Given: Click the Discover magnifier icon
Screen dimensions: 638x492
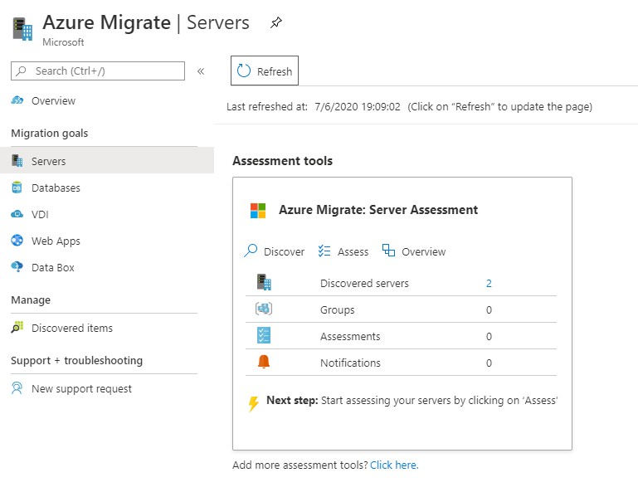Looking at the screenshot, I should coord(251,251).
